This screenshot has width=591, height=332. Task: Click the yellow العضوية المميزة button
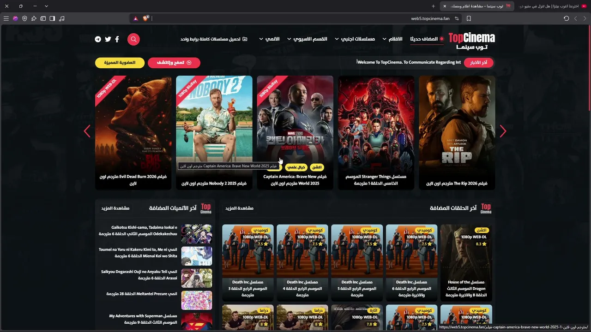click(120, 63)
